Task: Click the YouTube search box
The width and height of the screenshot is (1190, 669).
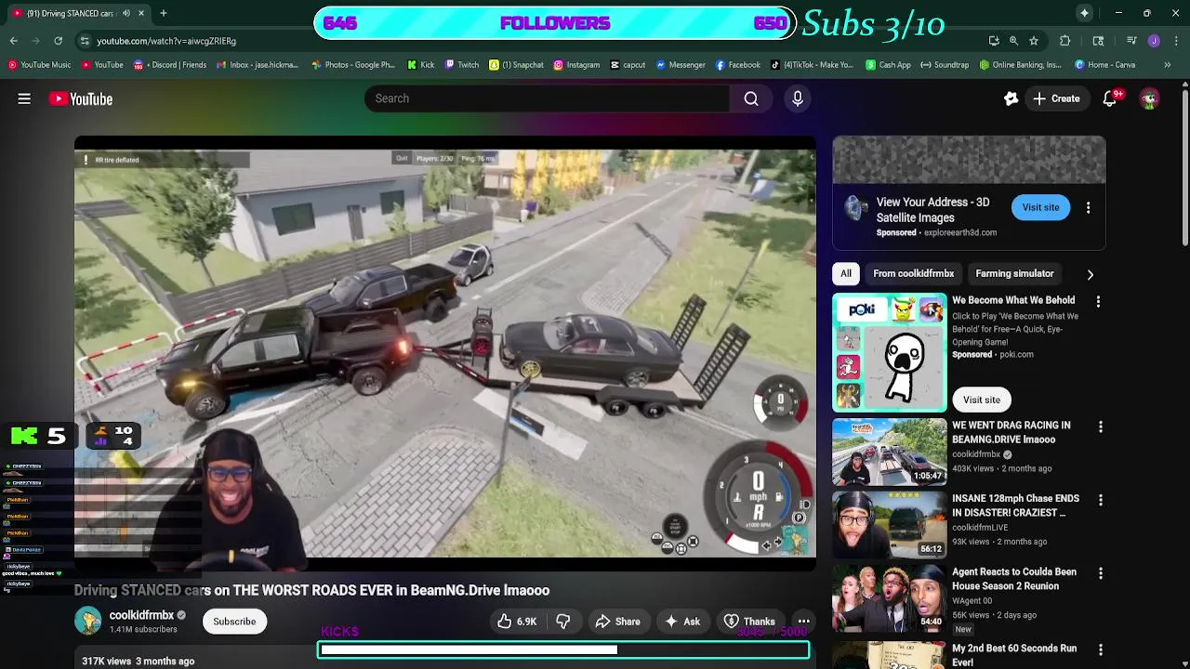Action: [547, 98]
